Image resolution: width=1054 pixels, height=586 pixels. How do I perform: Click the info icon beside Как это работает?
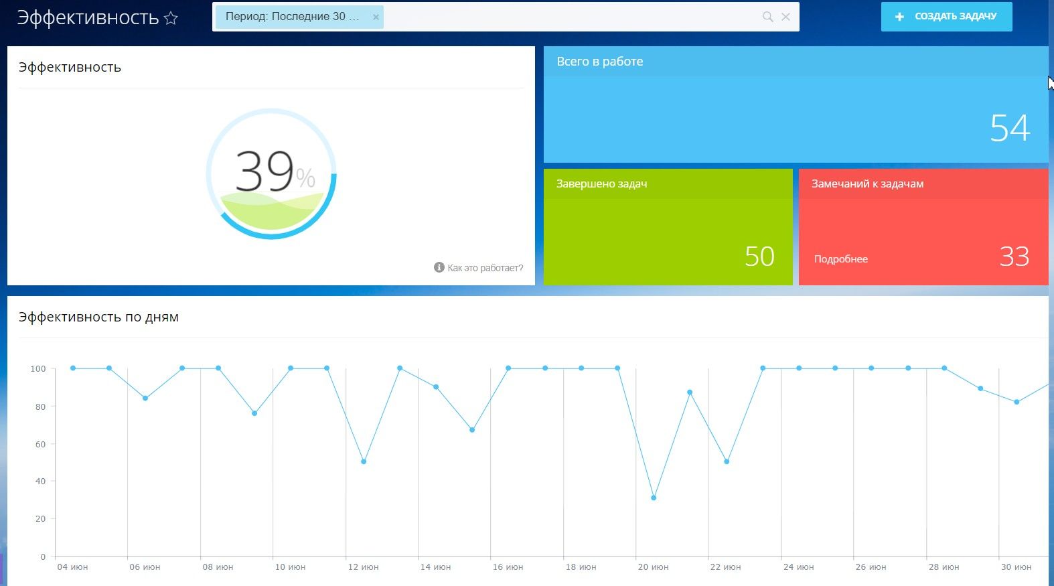click(439, 267)
